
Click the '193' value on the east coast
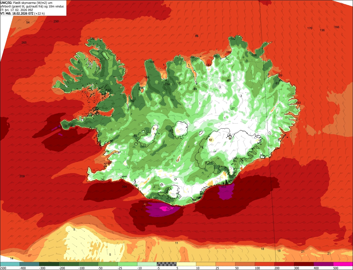click(x=298, y=103)
